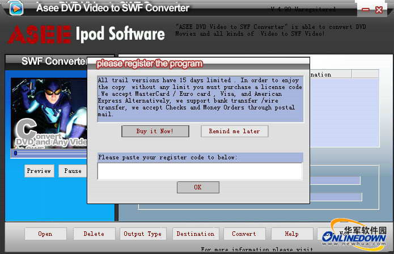This screenshot has height=254, width=394.
Task: Open Help from bottom toolbar
Action: pos(292,234)
